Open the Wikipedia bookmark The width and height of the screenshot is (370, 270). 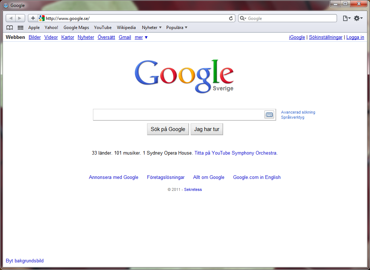[126, 28]
